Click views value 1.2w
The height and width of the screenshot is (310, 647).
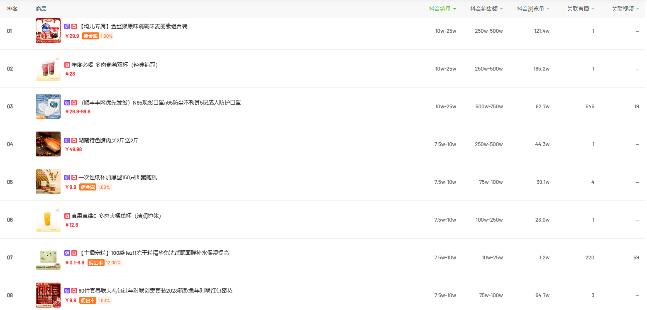click(544, 258)
